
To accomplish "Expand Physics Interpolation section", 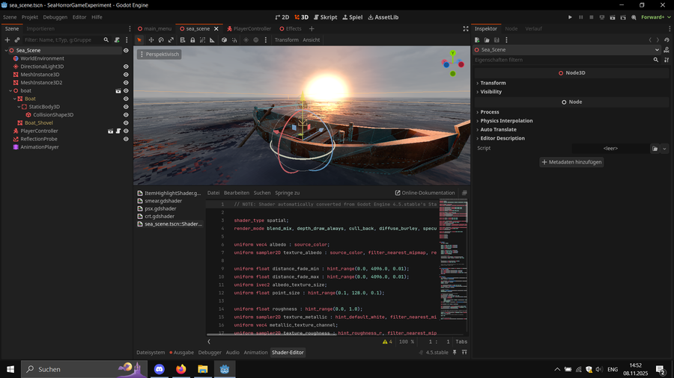I will tap(506, 121).
